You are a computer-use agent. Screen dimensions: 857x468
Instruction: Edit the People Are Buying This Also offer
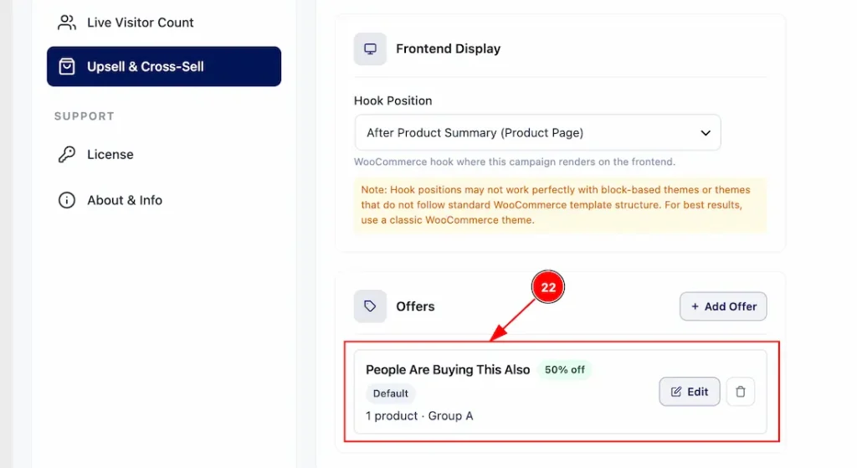(x=690, y=392)
